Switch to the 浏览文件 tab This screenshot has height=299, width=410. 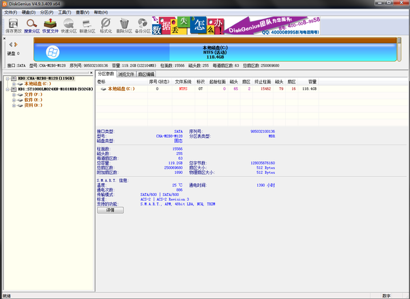point(126,74)
